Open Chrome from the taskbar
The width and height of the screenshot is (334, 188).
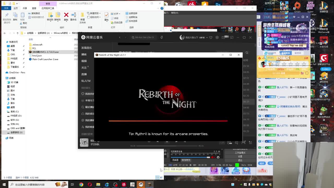click(x=81, y=185)
